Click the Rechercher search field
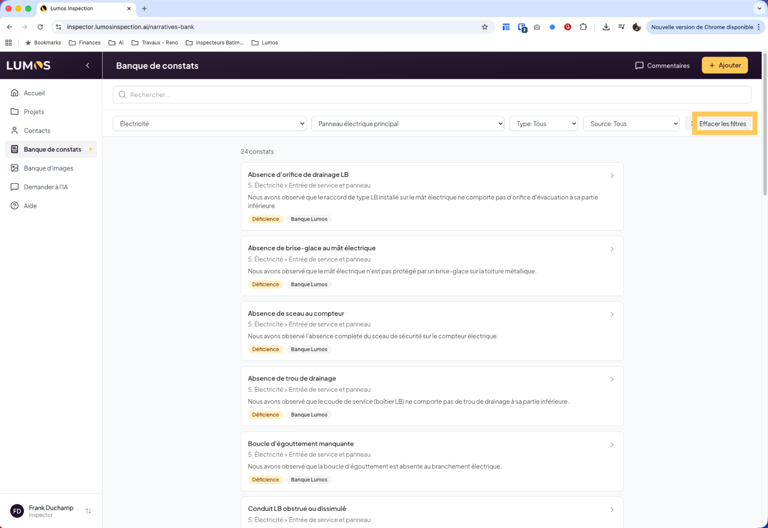 (432, 95)
